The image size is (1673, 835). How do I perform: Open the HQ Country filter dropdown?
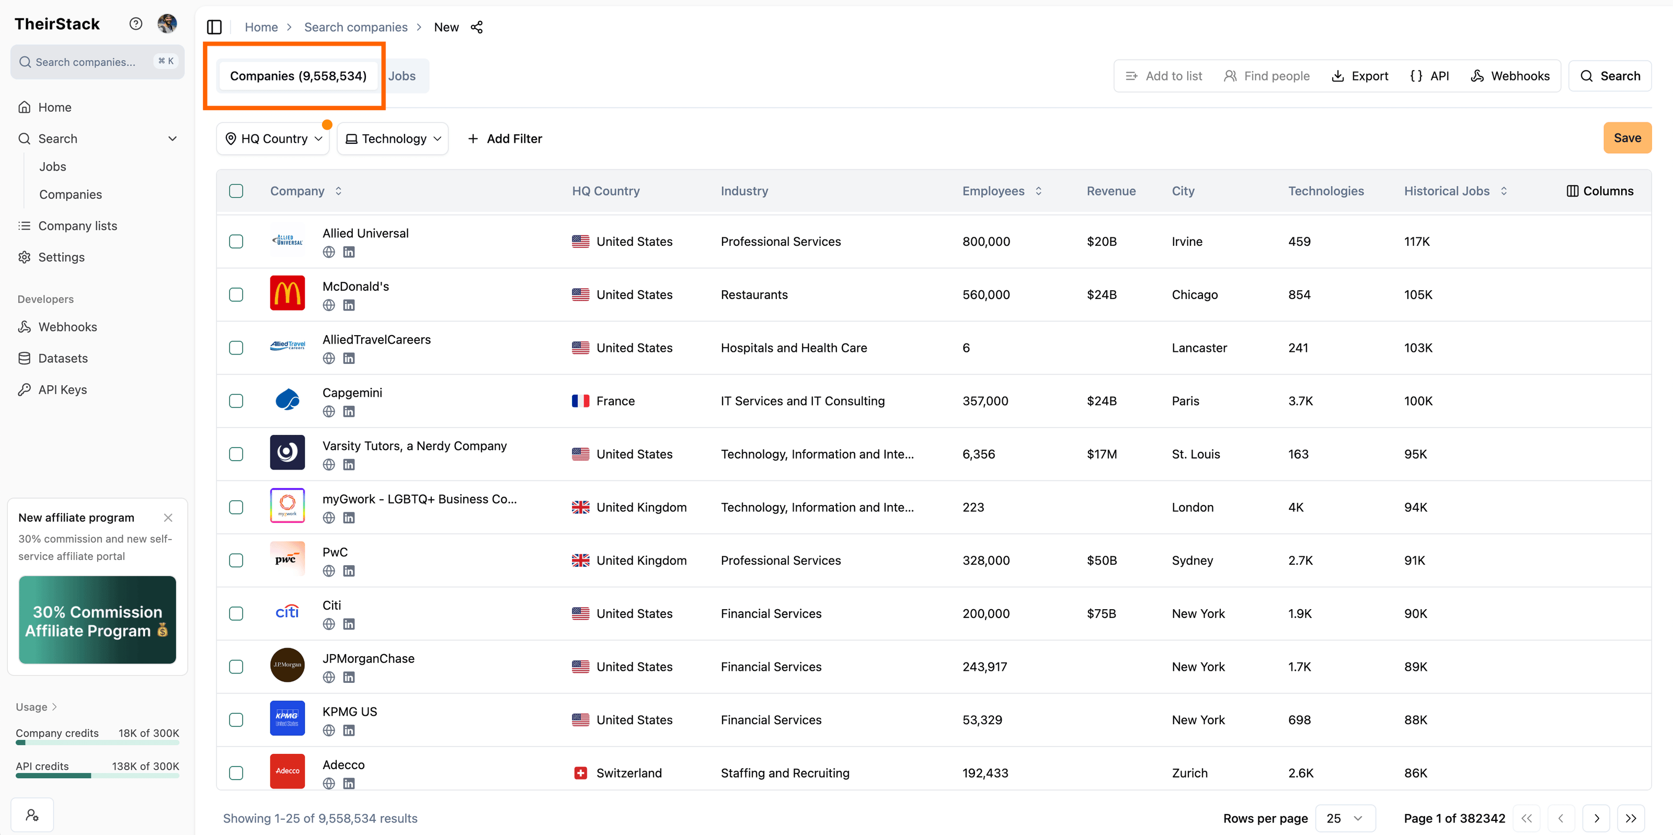pyautogui.click(x=273, y=139)
